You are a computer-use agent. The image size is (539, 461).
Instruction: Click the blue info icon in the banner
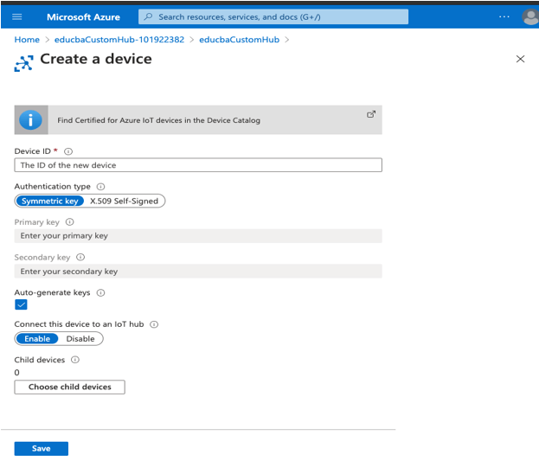(30, 120)
